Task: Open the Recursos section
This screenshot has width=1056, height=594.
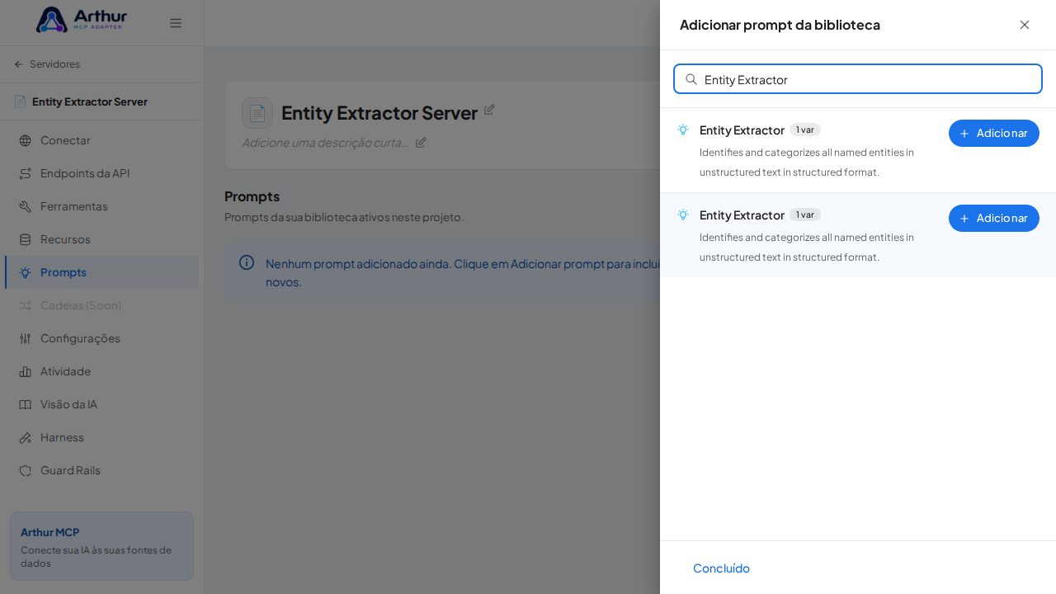Action: [x=101, y=239]
